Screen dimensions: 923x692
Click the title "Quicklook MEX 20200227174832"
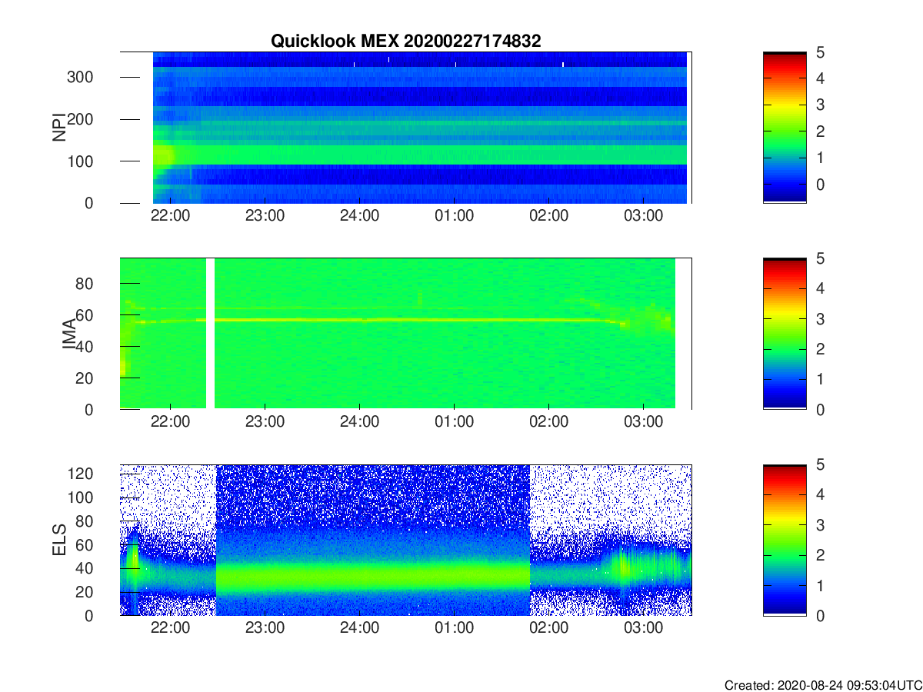[405, 42]
